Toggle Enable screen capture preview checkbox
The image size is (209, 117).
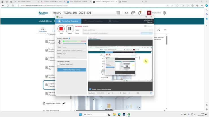(x=90, y=89)
